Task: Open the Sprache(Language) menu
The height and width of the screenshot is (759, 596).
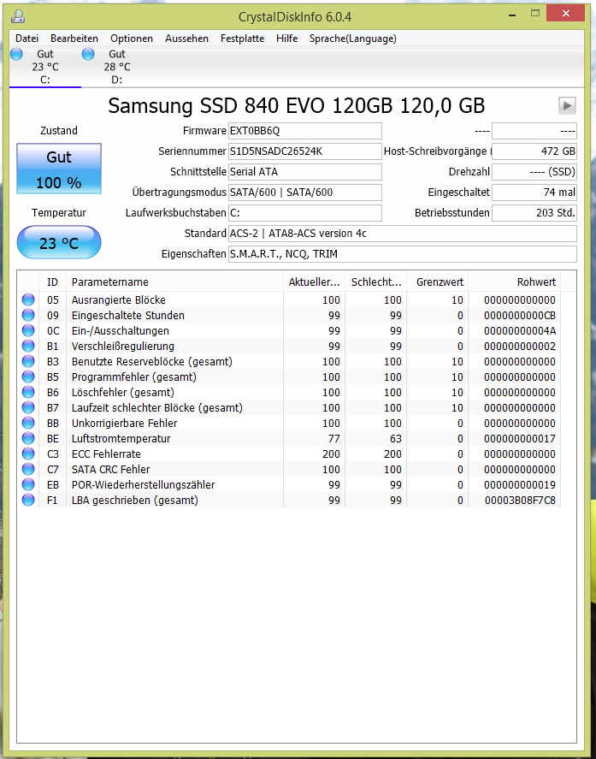Action: coord(353,39)
